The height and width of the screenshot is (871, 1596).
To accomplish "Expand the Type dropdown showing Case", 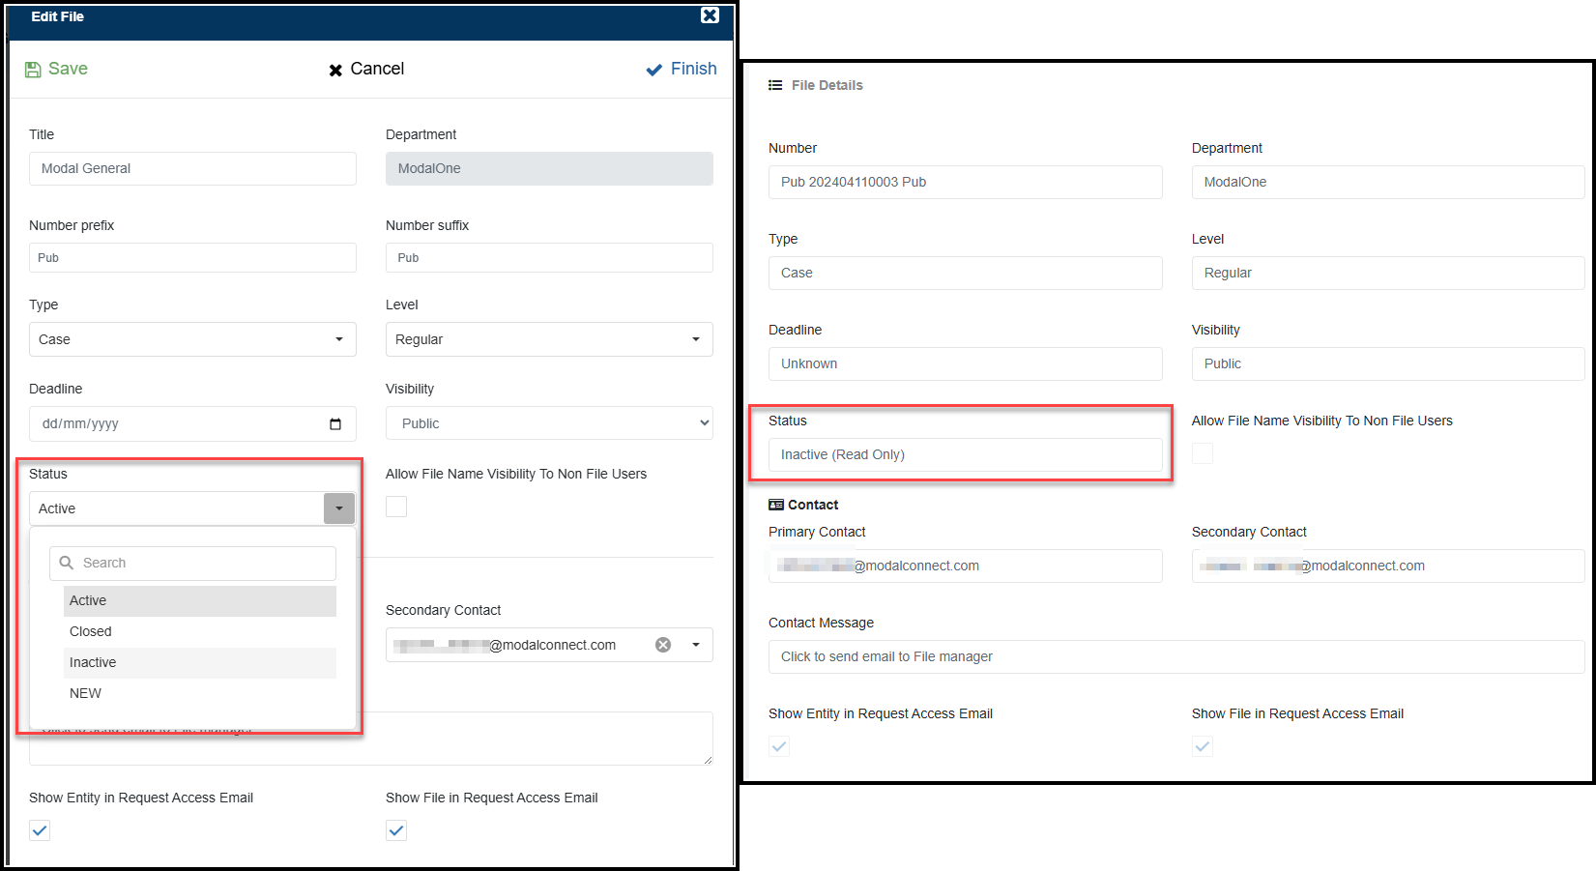I will 192,339.
